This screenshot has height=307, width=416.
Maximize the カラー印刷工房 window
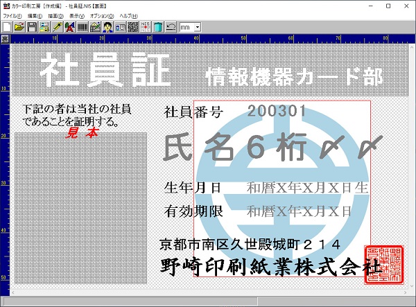(388, 6)
